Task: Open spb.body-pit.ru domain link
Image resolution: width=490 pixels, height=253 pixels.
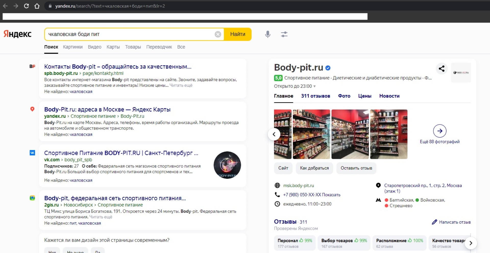Action: (x=61, y=73)
